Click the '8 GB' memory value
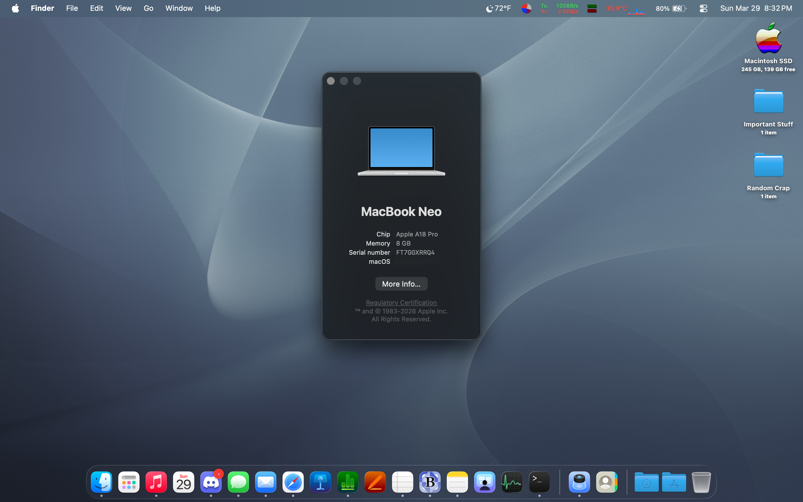 [x=403, y=243]
